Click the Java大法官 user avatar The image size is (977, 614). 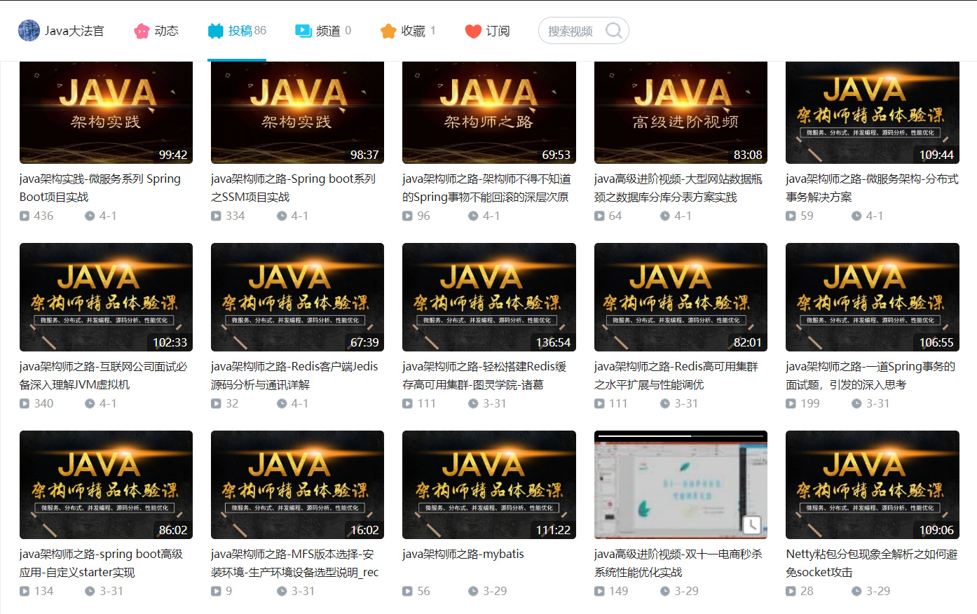[29, 31]
